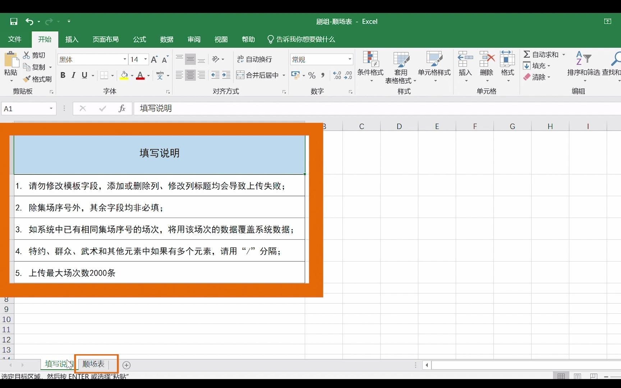Image resolution: width=621 pixels, height=388 pixels.
Task: Click the Cut (剪切) scissors icon
Action: coord(26,55)
